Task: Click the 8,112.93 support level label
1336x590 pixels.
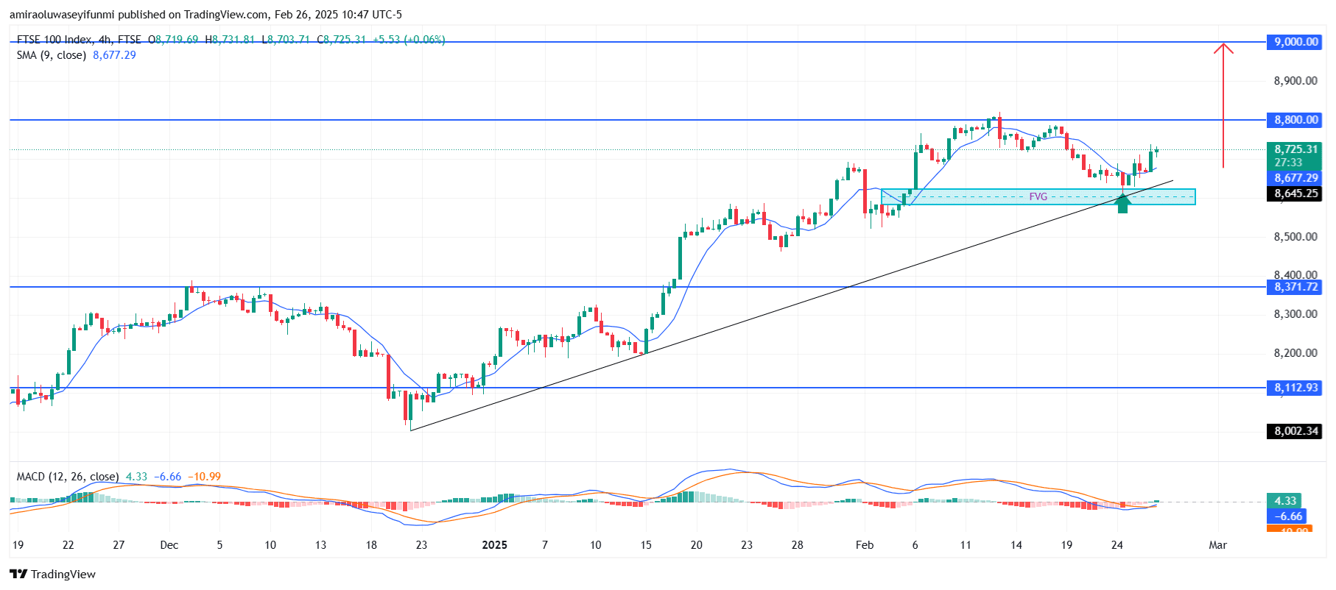Action: (x=1295, y=388)
